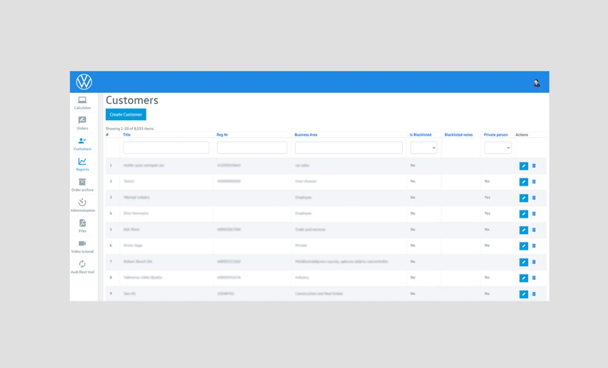Open the Order archive section
The height and width of the screenshot is (368, 608).
(82, 185)
